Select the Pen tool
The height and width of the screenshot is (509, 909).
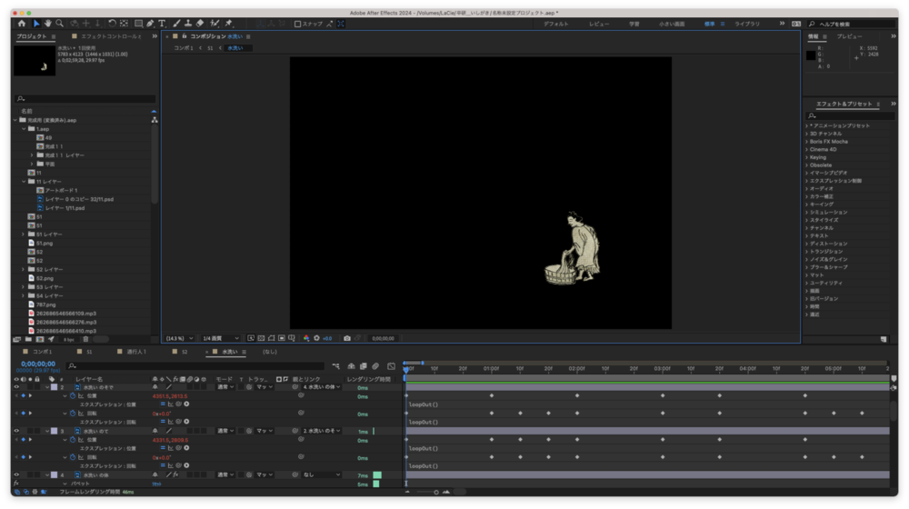(x=151, y=24)
